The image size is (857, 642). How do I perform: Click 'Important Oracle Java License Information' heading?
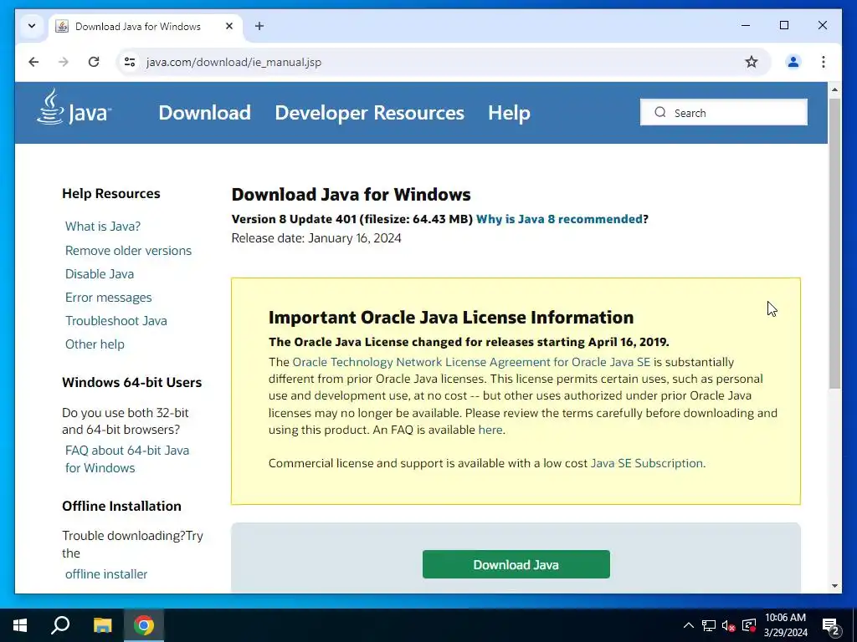(451, 317)
